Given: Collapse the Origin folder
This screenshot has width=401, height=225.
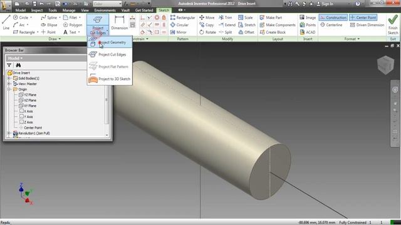Looking at the screenshot, I should 9,89.
